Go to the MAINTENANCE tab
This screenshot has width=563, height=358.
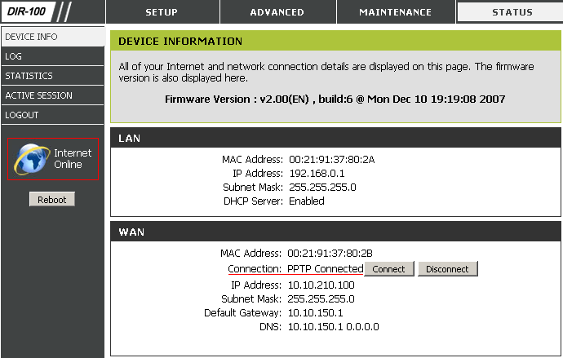(396, 12)
